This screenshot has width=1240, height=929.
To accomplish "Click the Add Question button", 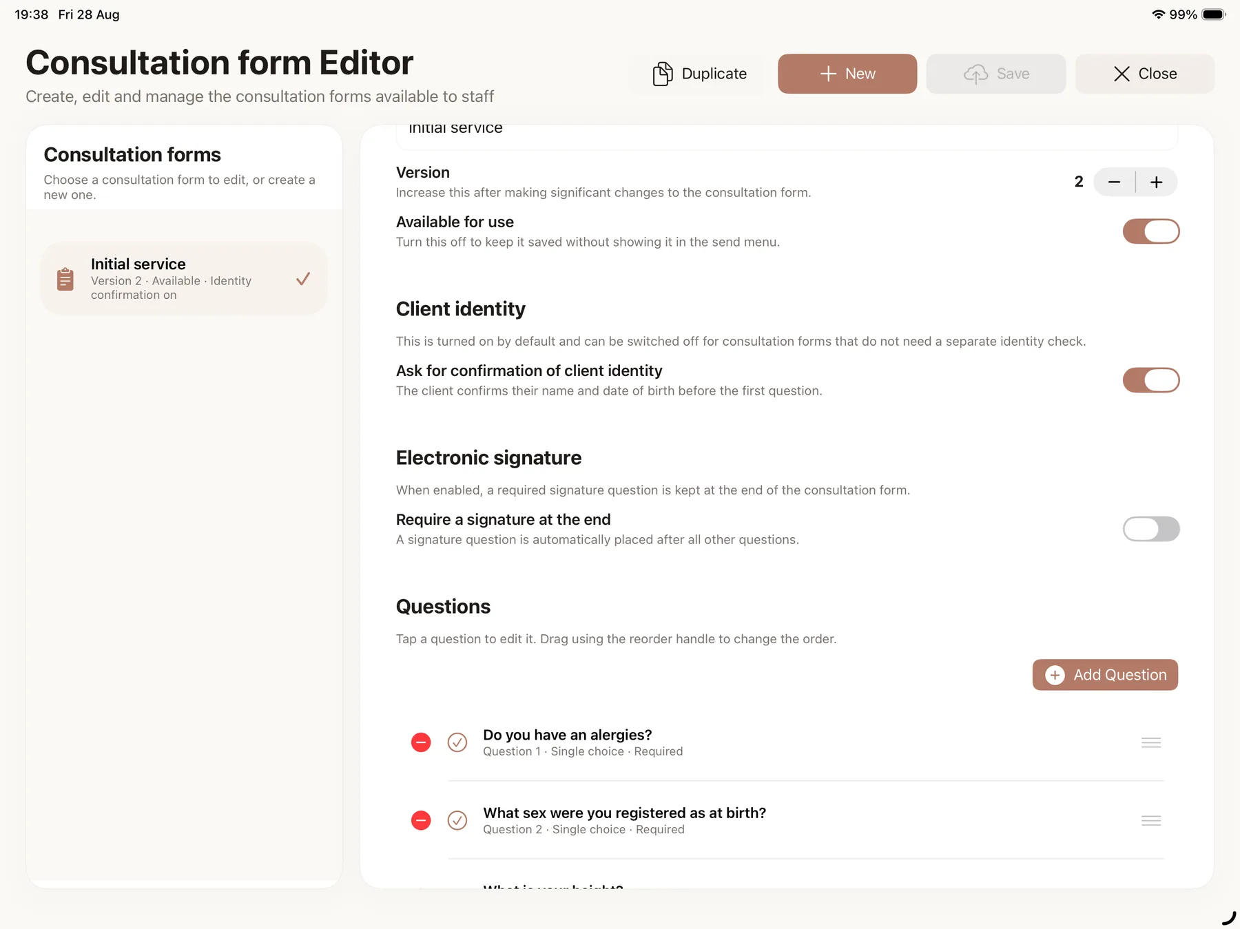I will (x=1105, y=675).
